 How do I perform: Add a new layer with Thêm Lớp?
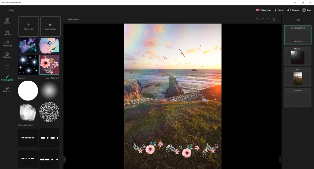click(29, 26)
